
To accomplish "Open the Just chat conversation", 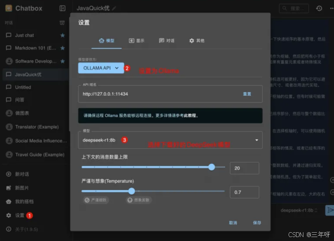I will 35,35.
